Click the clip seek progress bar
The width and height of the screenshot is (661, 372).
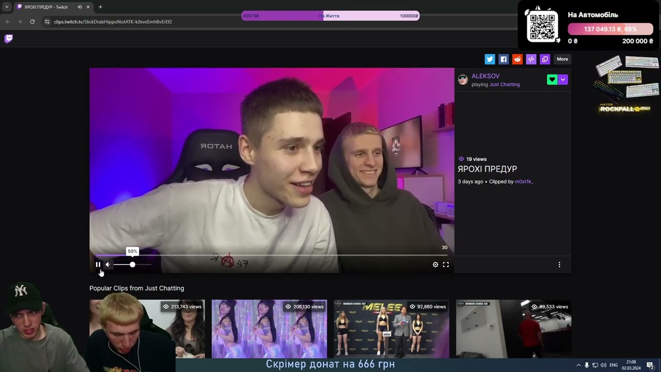pyautogui.click(x=272, y=255)
